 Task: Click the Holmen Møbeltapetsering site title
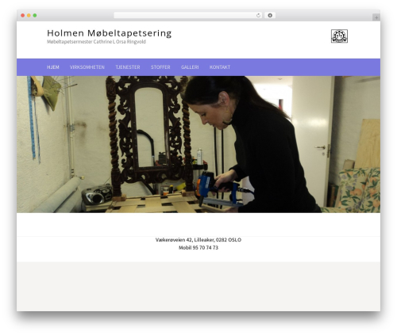110,33
